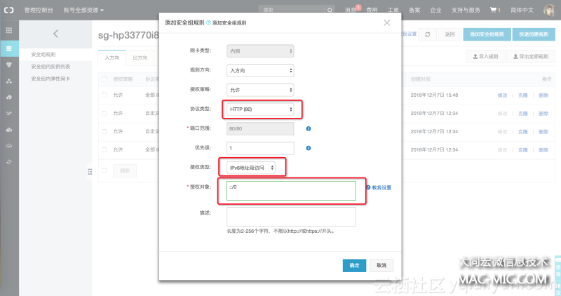
Task: Click the refresh icon button
Action: click(x=427, y=34)
